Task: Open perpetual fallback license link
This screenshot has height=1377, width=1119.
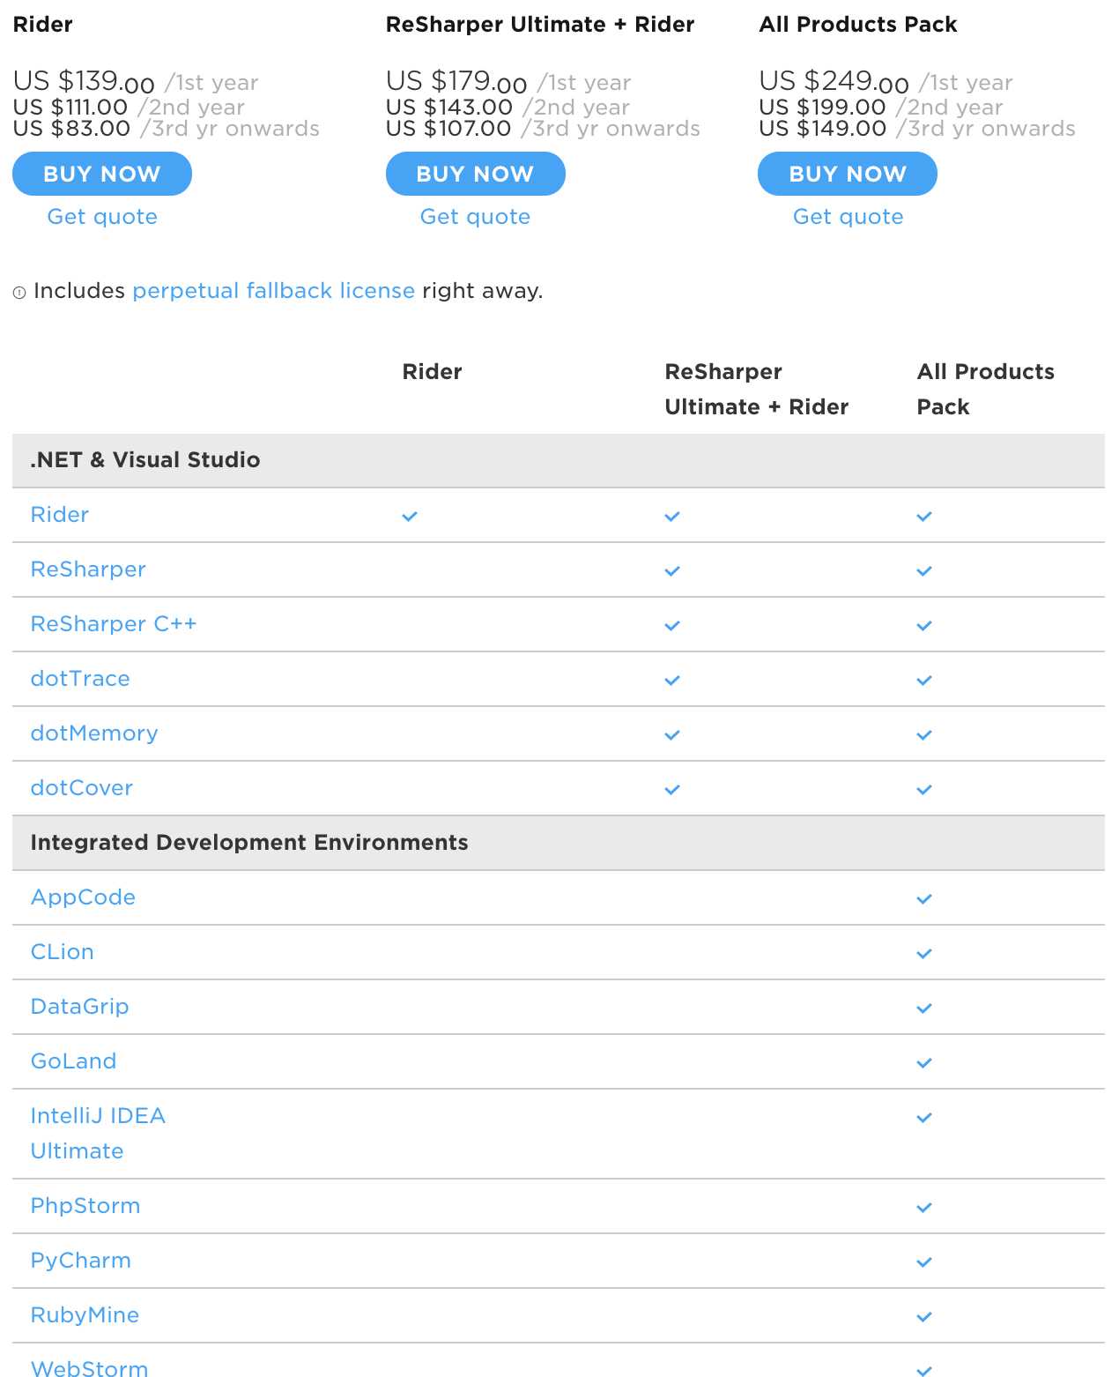Action: click(274, 291)
